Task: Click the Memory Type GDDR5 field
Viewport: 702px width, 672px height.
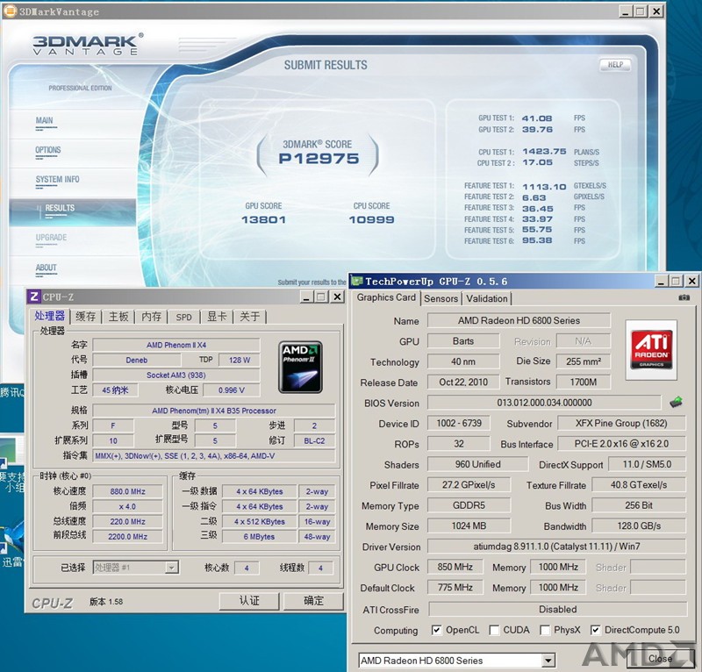Action: point(469,505)
